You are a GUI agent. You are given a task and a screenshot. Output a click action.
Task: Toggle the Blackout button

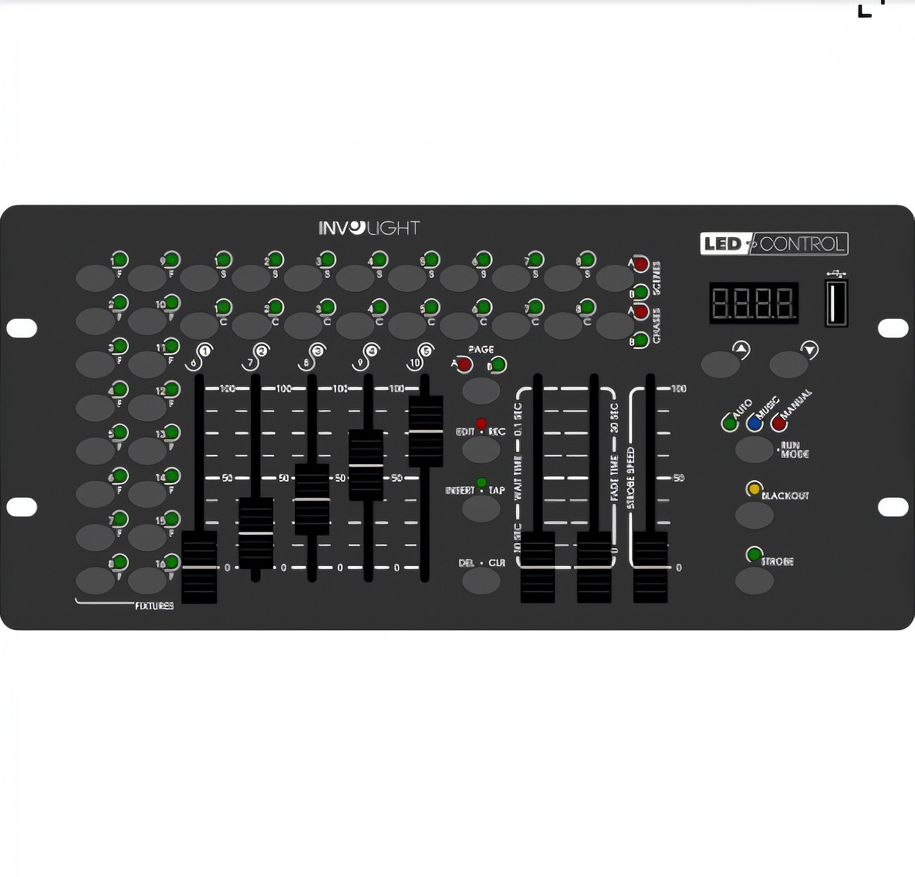click(x=754, y=514)
